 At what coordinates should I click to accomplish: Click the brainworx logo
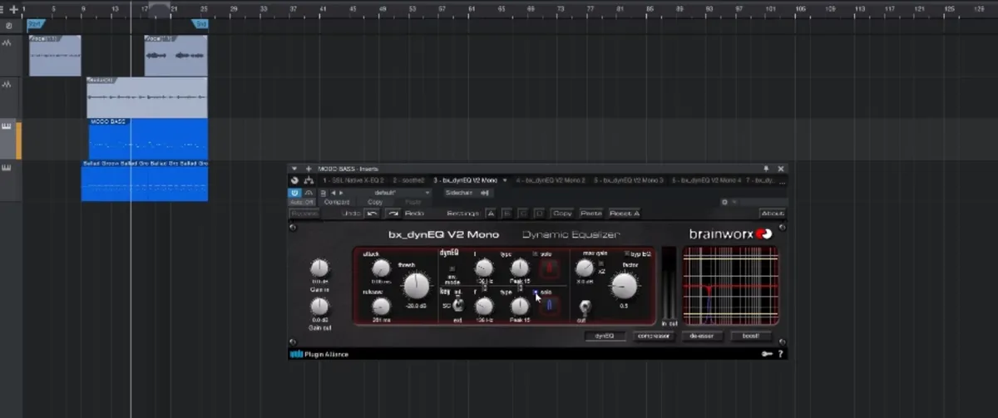tap(731, 234)
